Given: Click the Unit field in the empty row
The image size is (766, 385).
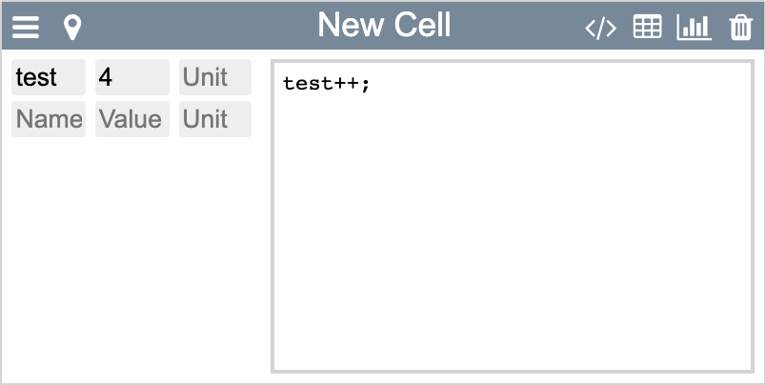Looking at the screenshot, I should (214, 119).
